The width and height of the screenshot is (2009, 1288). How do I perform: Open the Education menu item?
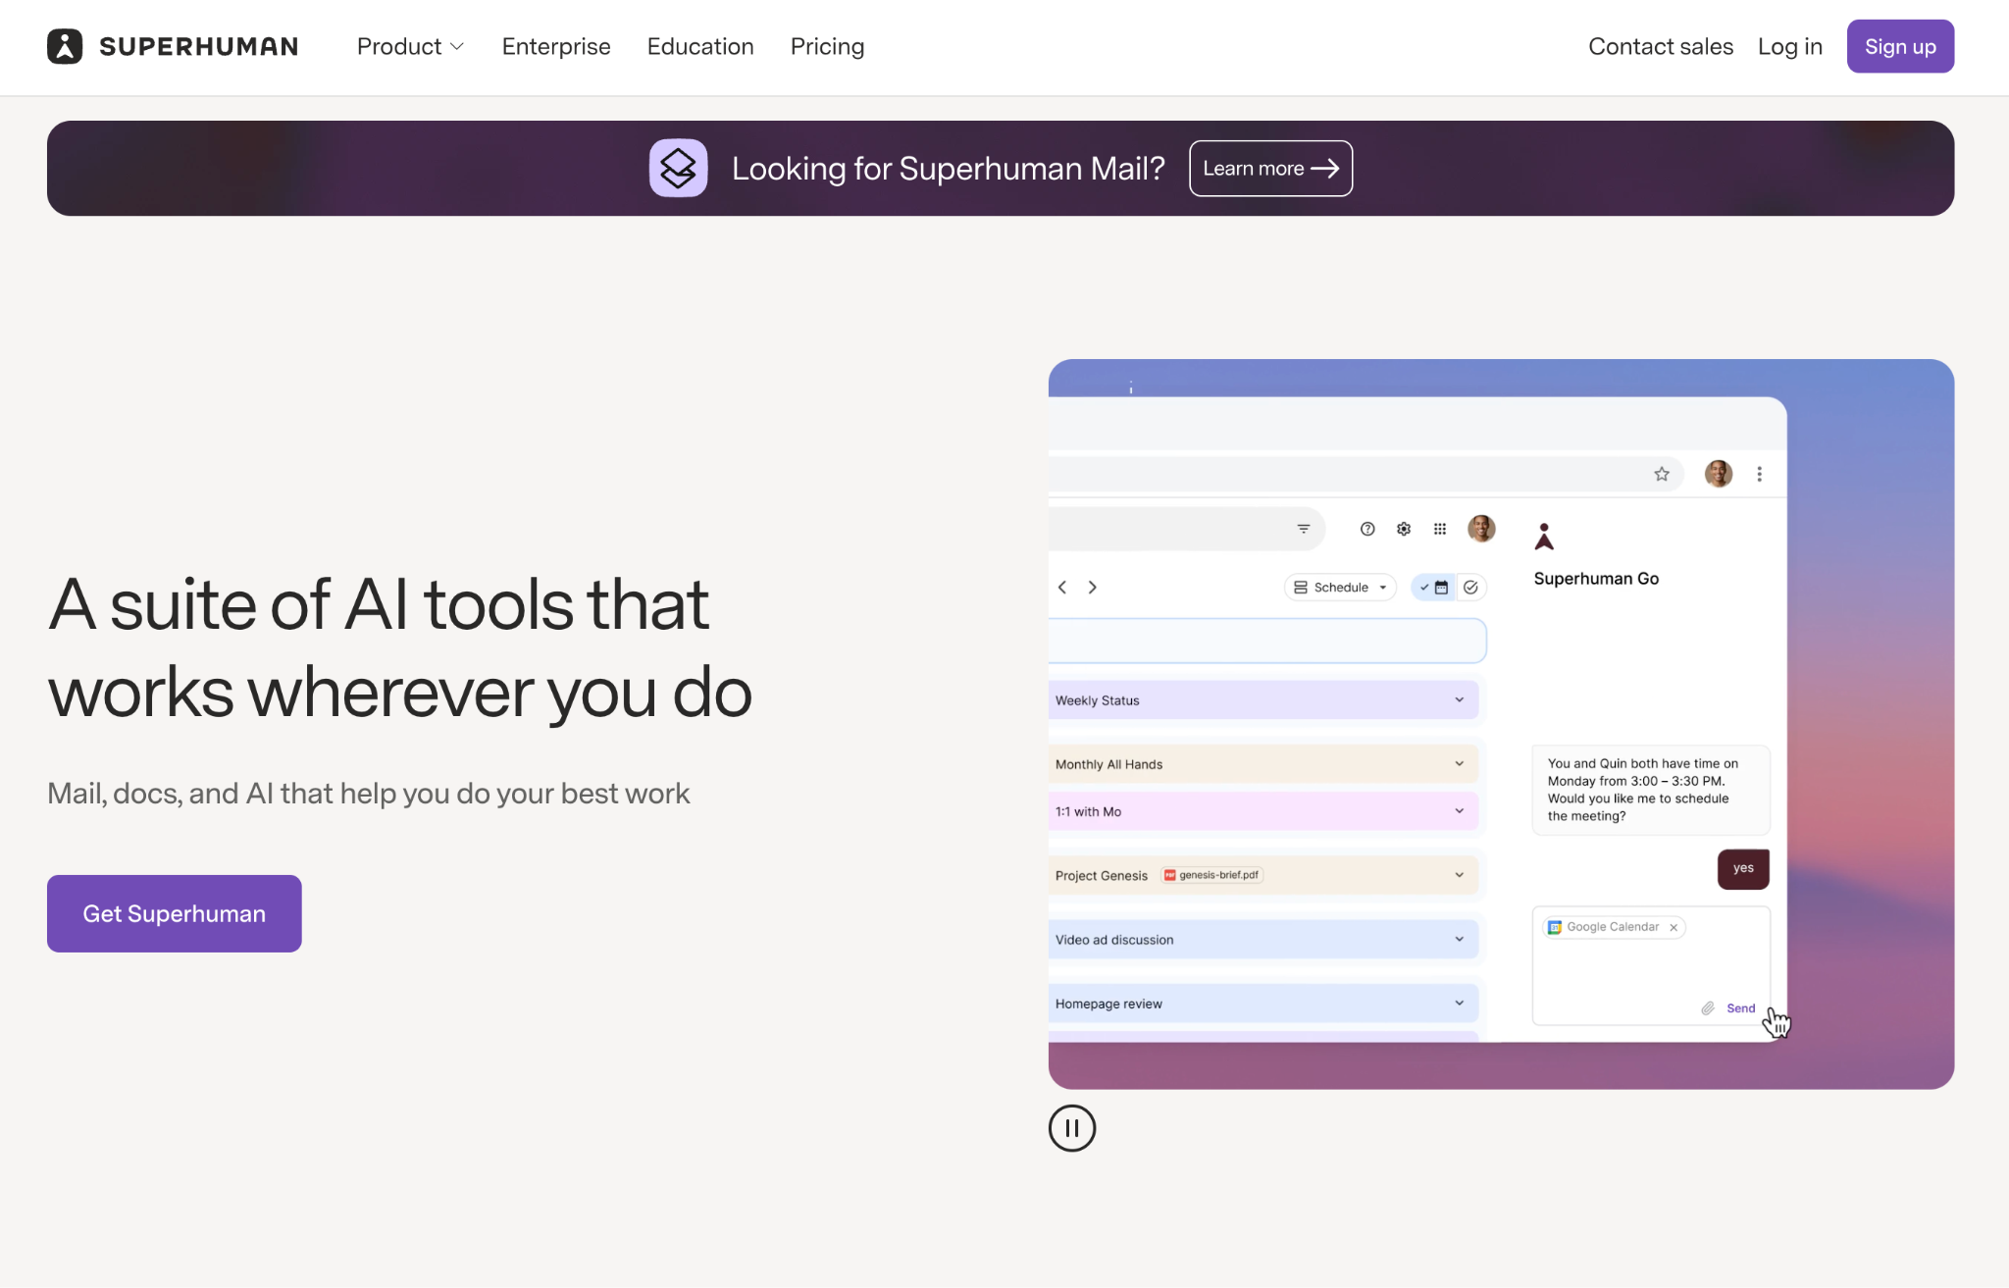[x=700, y=46]
